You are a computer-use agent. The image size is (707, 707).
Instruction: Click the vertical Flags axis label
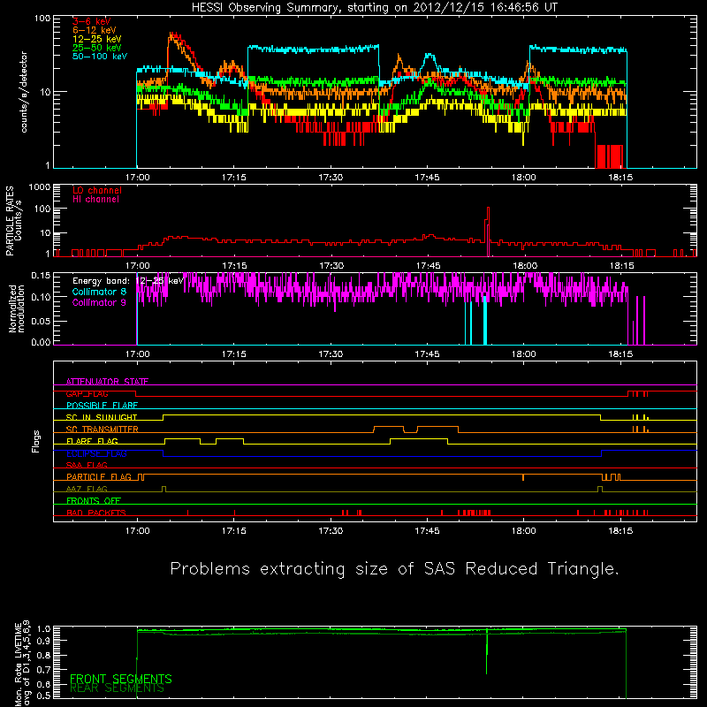pyautogui.click(x=35, y=441)
